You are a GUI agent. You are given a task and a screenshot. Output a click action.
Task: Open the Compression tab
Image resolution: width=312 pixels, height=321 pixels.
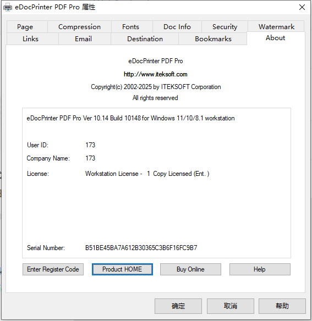pos(80,26)
